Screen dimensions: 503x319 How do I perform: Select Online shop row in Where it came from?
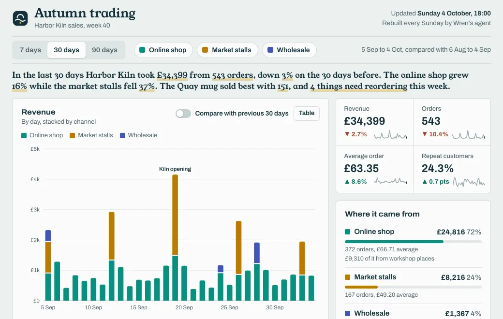(x=413, y=245)
